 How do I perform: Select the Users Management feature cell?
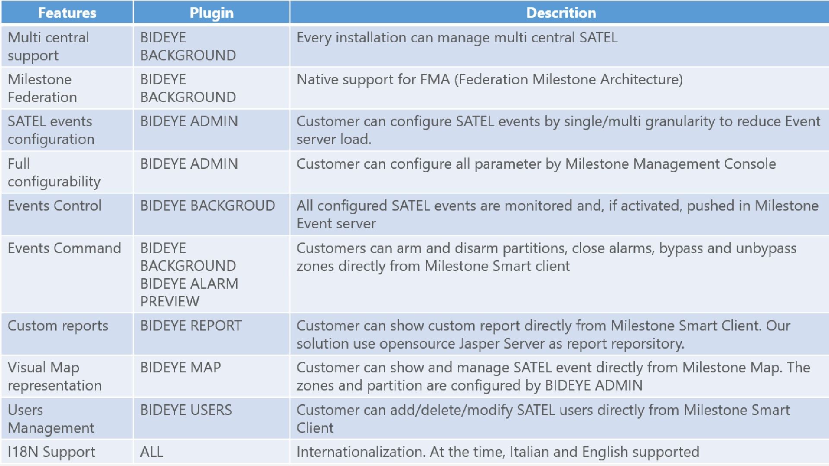67,419
